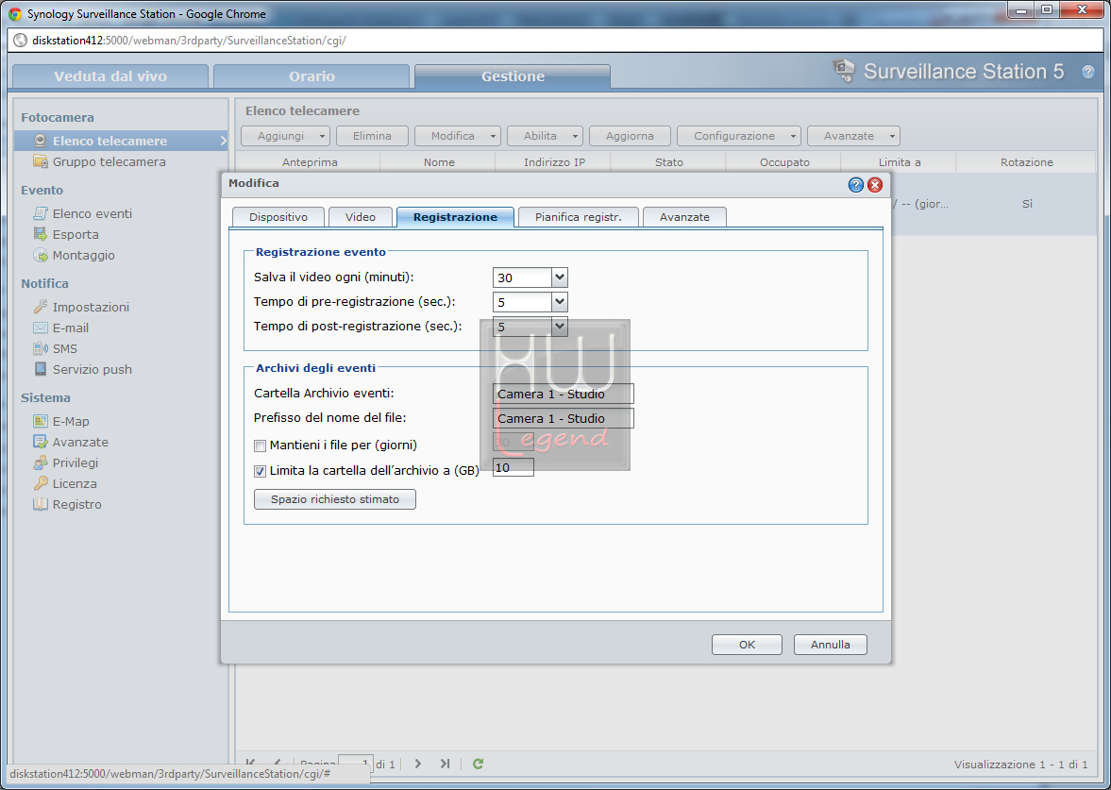The height and width of the screenshot is (790, 1111).
Task: Click the Registro book icon
Action: pyautogui.click(x=41, y=504)
